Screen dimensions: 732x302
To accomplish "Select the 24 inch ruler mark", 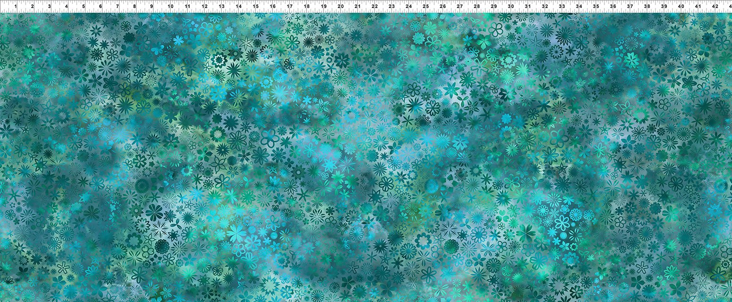I will click(409, 7).
